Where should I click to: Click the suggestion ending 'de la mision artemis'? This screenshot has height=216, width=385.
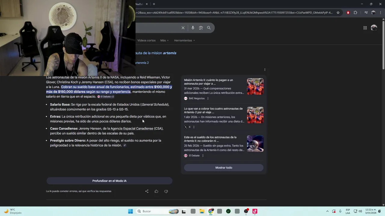click(x=155, y=53)
